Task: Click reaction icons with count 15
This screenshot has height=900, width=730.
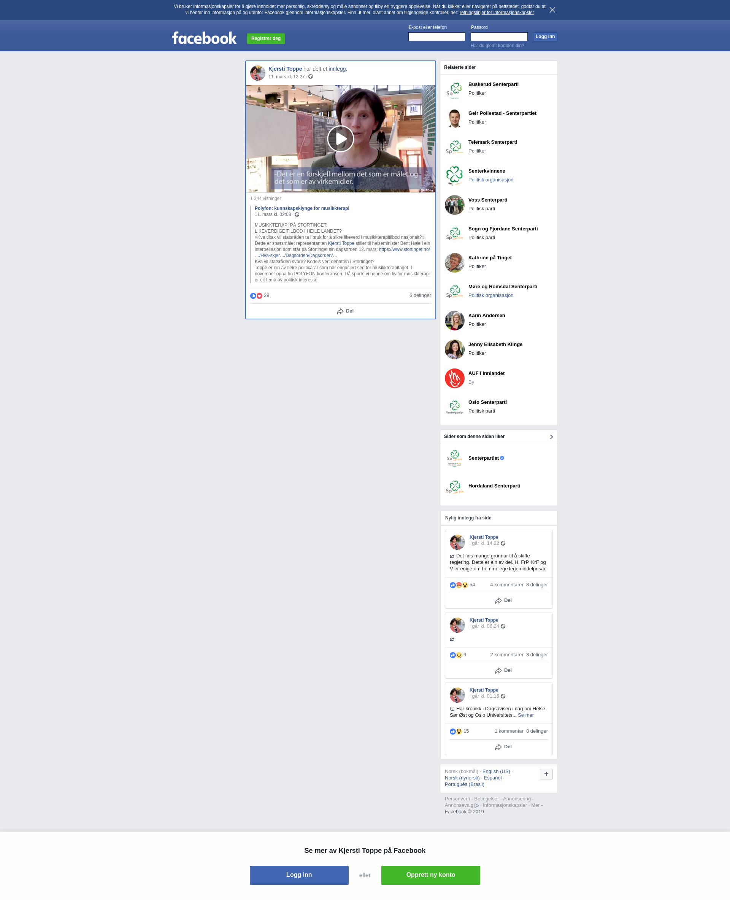Action: pos(456,731)
